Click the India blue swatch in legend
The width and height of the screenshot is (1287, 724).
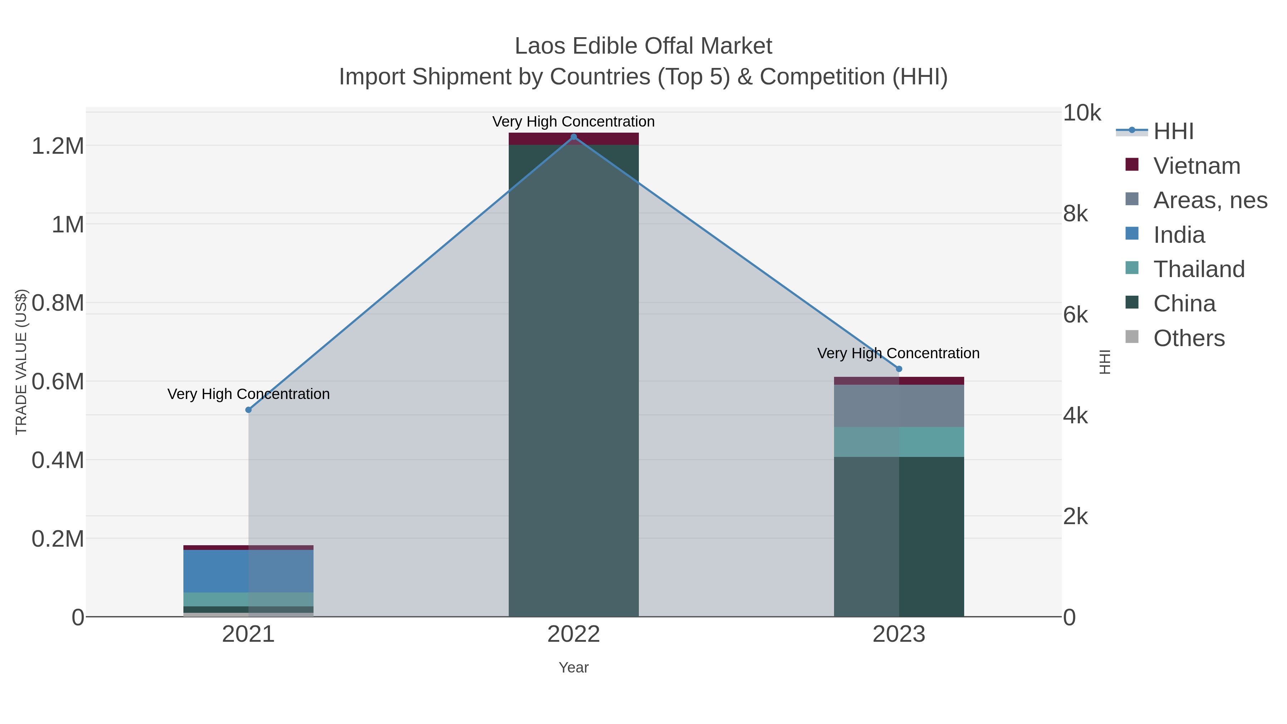(1131, 233)
